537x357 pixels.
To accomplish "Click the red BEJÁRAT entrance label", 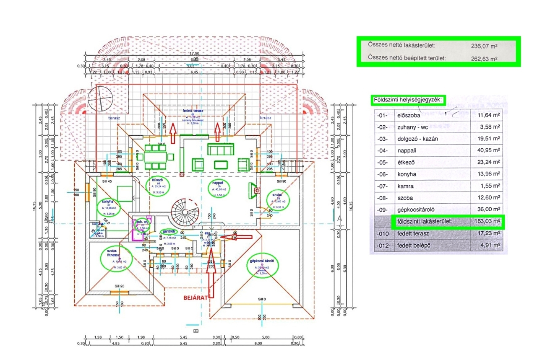I will coord(195,297).
